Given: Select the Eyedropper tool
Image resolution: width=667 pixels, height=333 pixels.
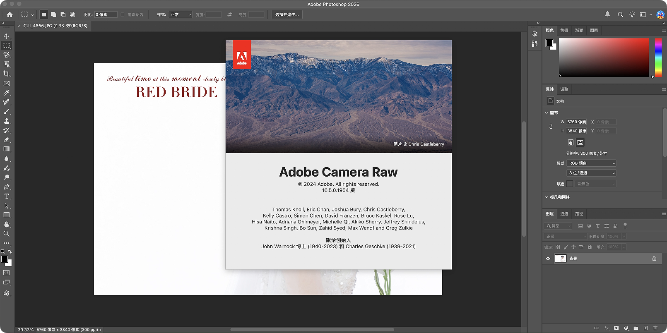Looking at the screenshot, I should click(x=7, y=93).
